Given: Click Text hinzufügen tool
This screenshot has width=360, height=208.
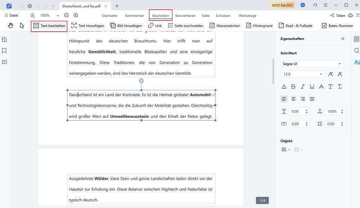Looking at the screenshot, I should 88,26.
